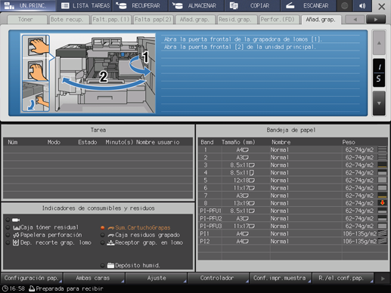
Task: Close the guidance screen with X
Action: 382,6
